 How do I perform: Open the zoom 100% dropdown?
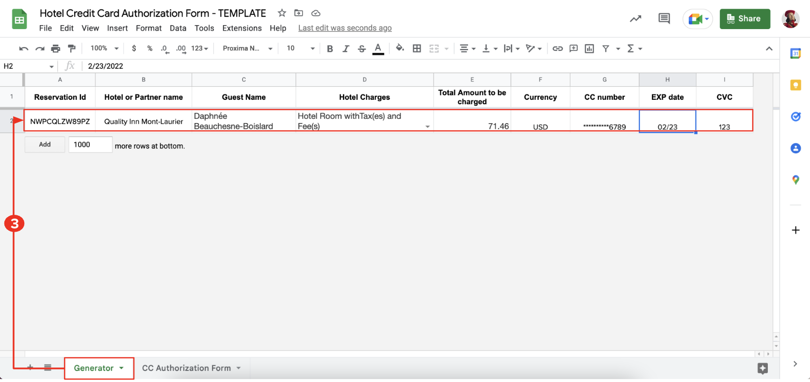[x=104, y=48]
